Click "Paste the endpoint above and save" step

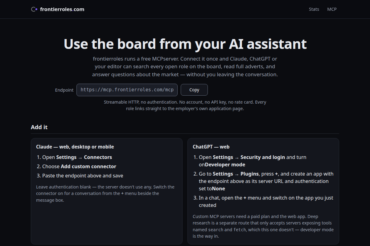pyautogui.click(x=83, y=176)
